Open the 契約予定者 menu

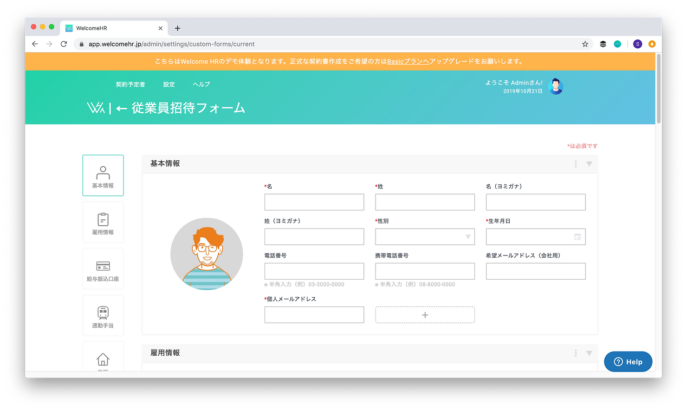click(x=130, y=85)
